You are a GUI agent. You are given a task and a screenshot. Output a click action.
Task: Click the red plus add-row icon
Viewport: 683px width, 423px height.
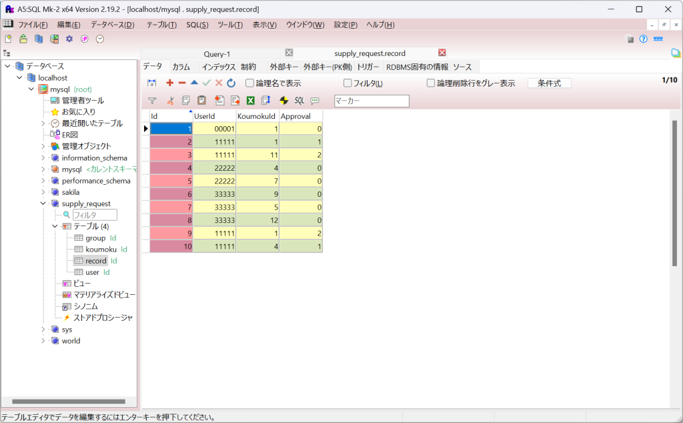pyautogui.click(x=169, y=83)
